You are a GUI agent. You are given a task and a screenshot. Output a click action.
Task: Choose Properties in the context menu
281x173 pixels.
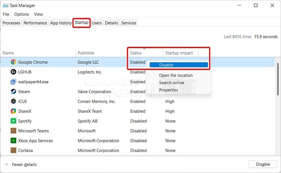pos(169,90)
